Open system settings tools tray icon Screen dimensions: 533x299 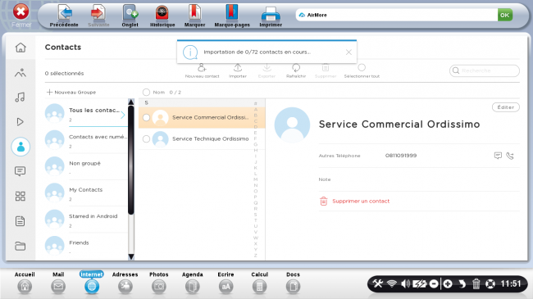(x=378, y=283)
